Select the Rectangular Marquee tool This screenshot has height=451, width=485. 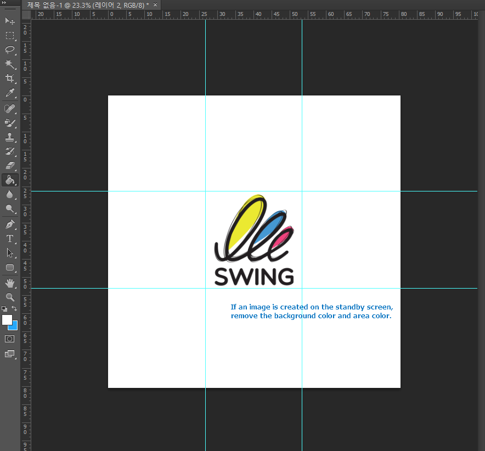click(x=10, y=35)
